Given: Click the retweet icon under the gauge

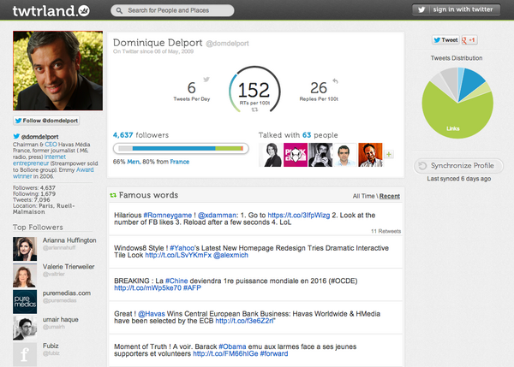Looking at the screenshot, I should [x=254, y=110].
